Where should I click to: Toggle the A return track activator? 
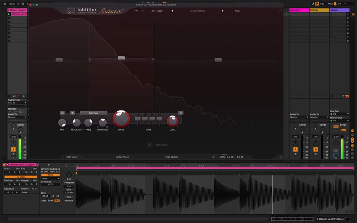click(x=295, y=150)
